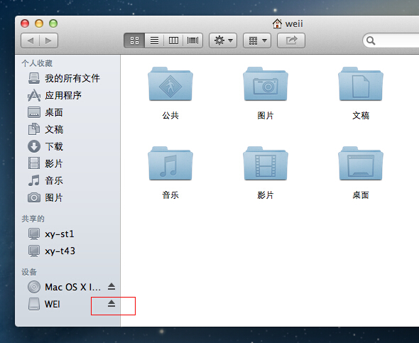Switch to icon view mode

pos(134,40)
